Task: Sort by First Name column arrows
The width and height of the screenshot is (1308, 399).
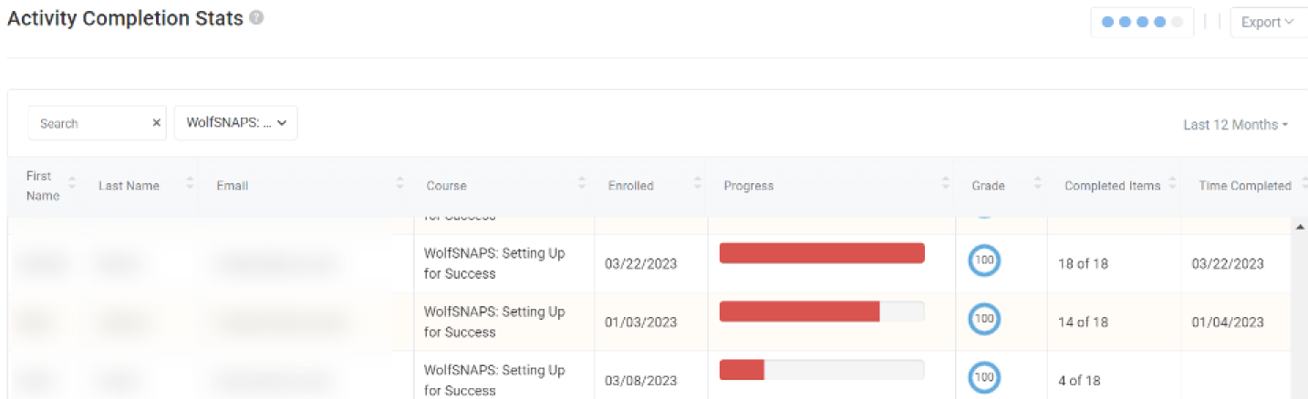Action: pyautogui.click(x=72, y=185)
